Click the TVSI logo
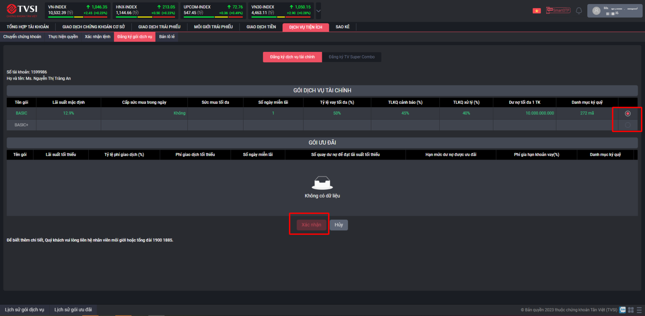This screenshot has height=316, width=645. [x=22, y=10]
